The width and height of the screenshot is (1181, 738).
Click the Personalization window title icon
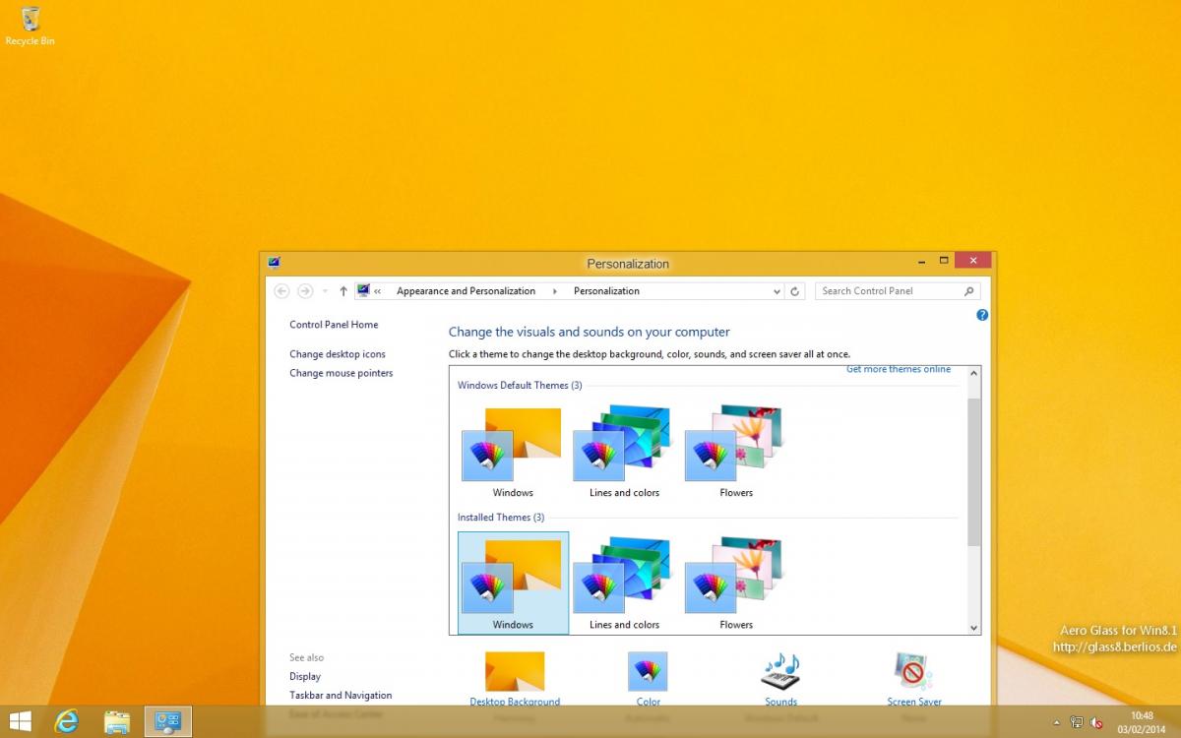click(x=274, y=263)
